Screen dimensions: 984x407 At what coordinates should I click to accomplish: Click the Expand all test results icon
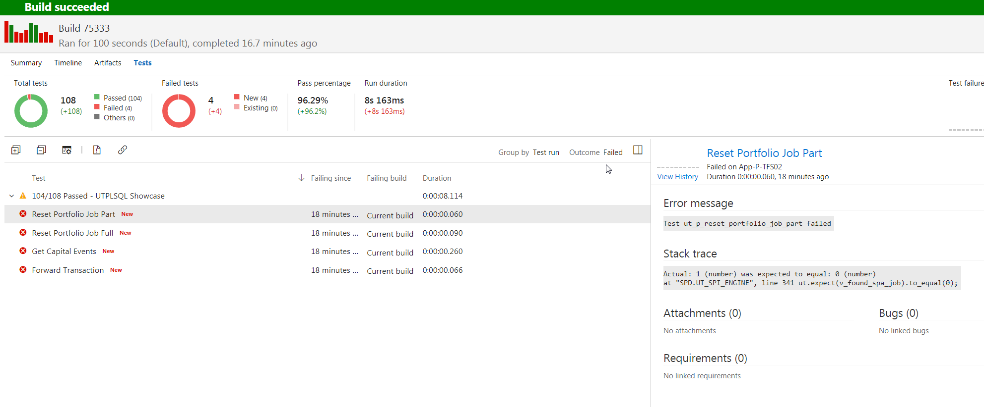[x=16, y=150]
